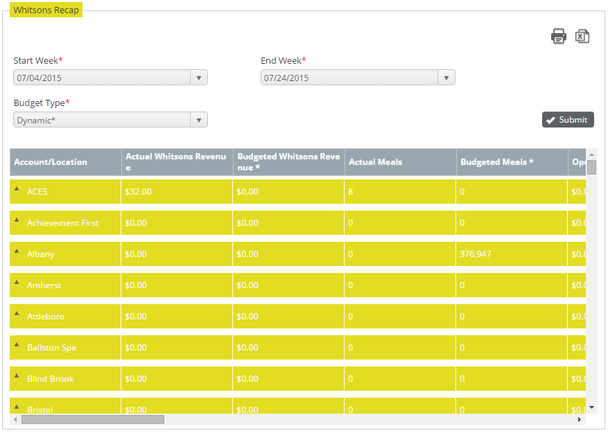Sort by Account/Location column header
This screenshot has height=433, width=608.
tap(51, 162)
